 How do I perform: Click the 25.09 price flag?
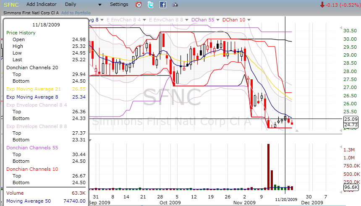pyautogui.click(x=351, y=119)
